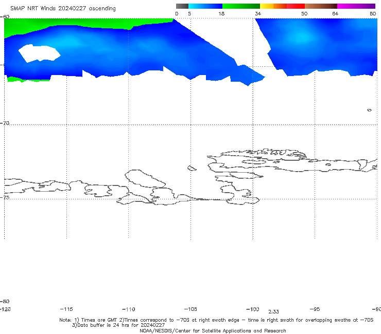Click the longitude axis label '-110'

(129, 309)
